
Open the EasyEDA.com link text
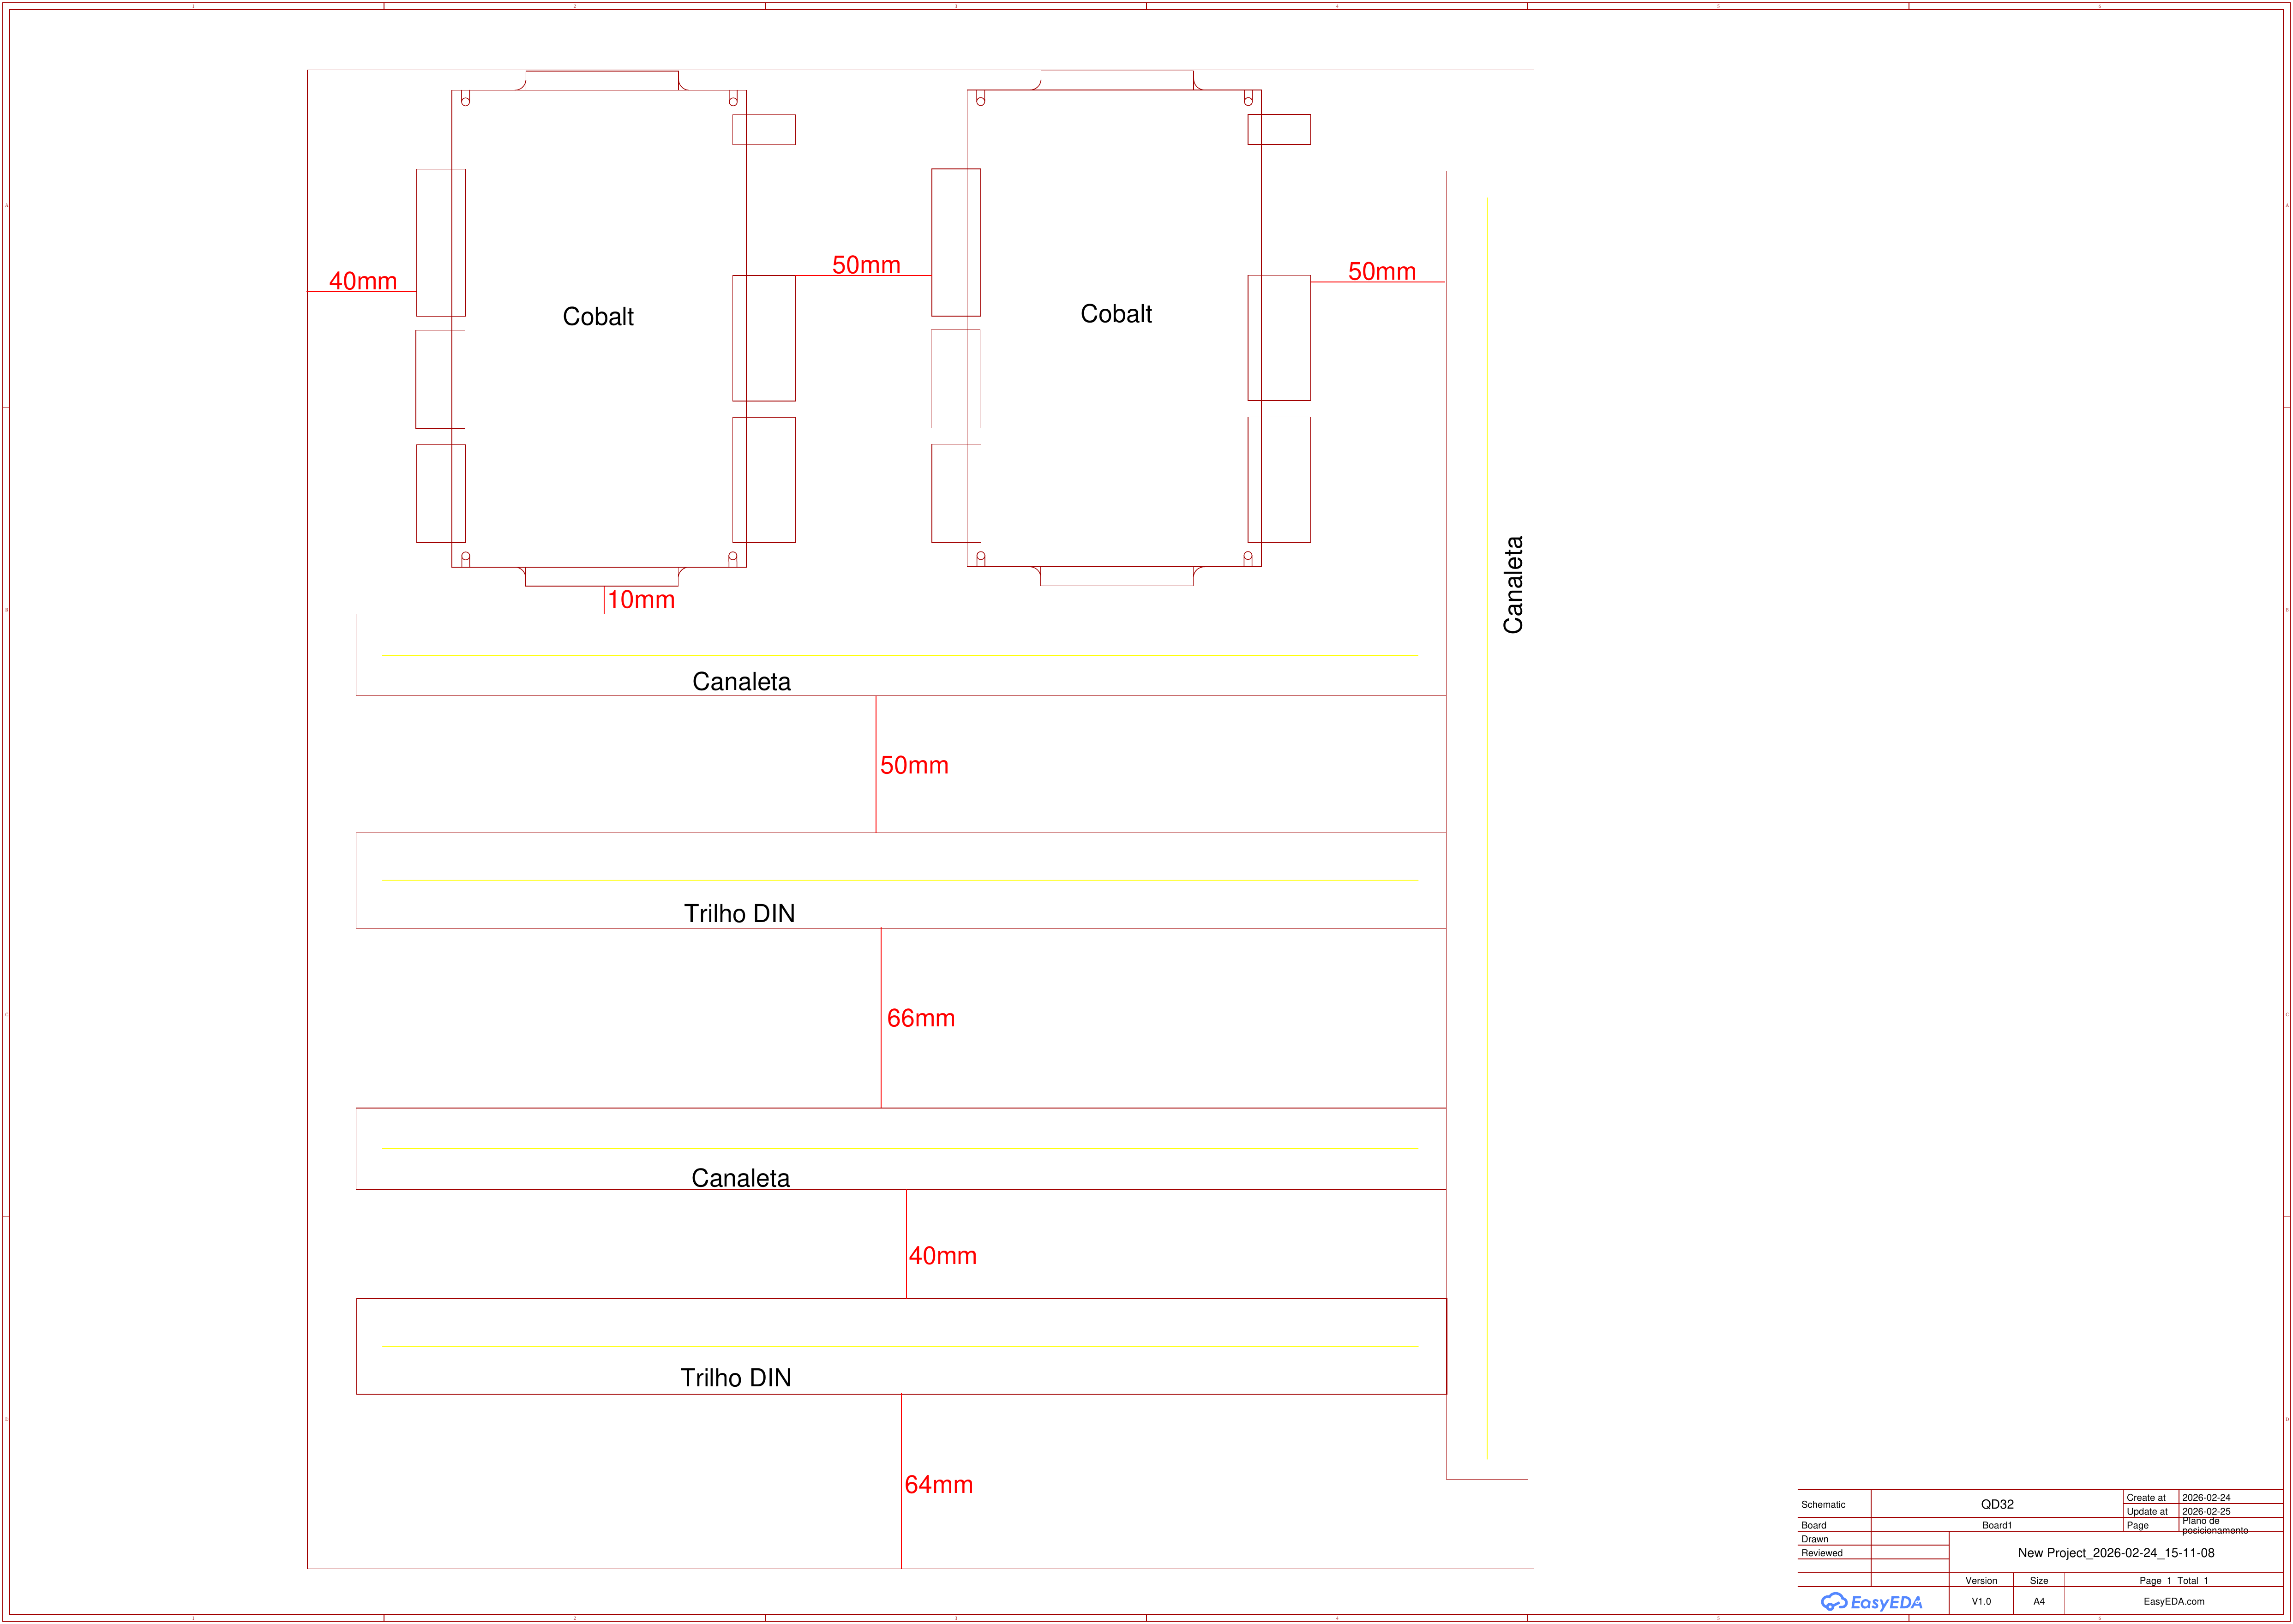pos(2174,1602)
